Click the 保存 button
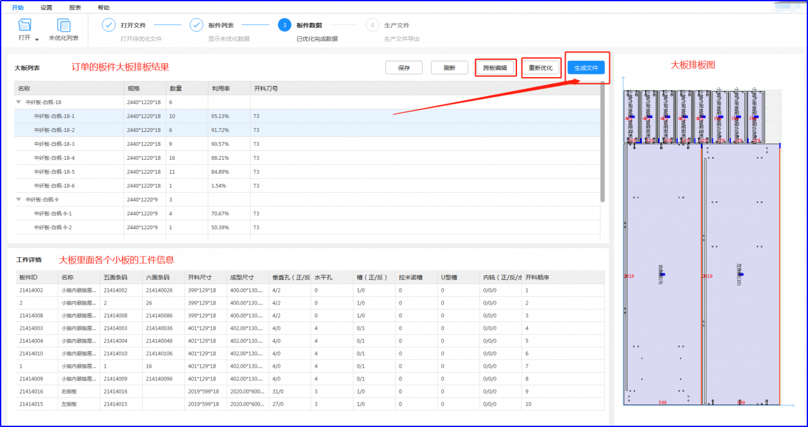 pos(404,68)
